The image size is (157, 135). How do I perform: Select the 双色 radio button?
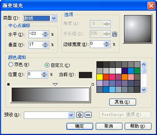click(x=11, y=64)
